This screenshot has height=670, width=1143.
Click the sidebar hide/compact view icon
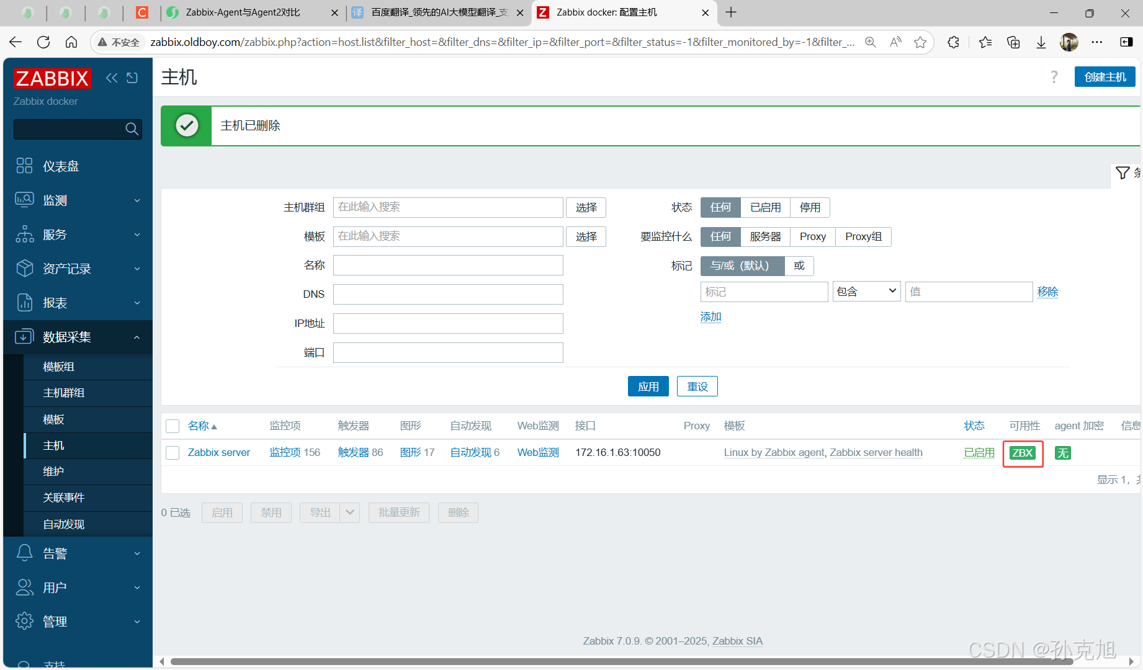pos(132,78)
